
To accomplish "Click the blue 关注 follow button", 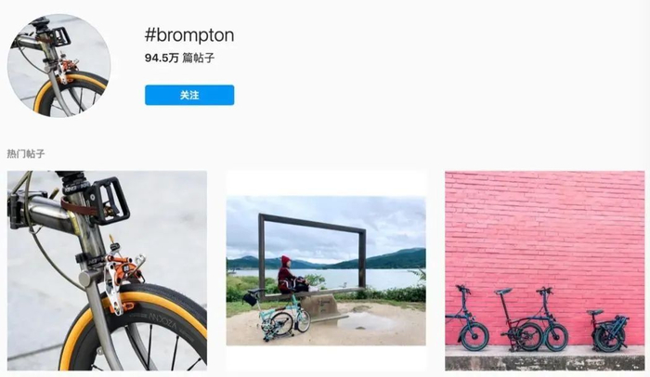I will (189, 95).
